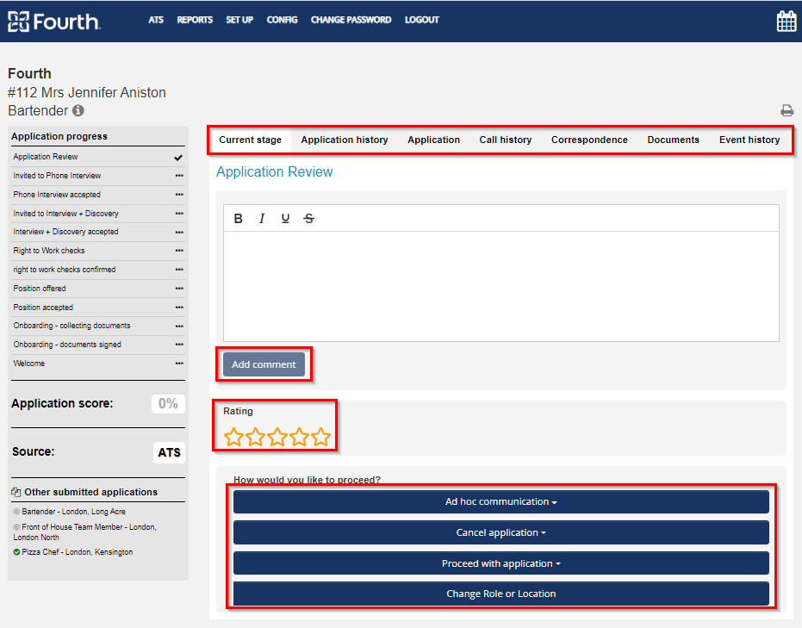Click the #112 Mrs Jennifer Aniston name
Image resolution: width=802 pixels, height=628 pixels.
click(x=87, y=92)
